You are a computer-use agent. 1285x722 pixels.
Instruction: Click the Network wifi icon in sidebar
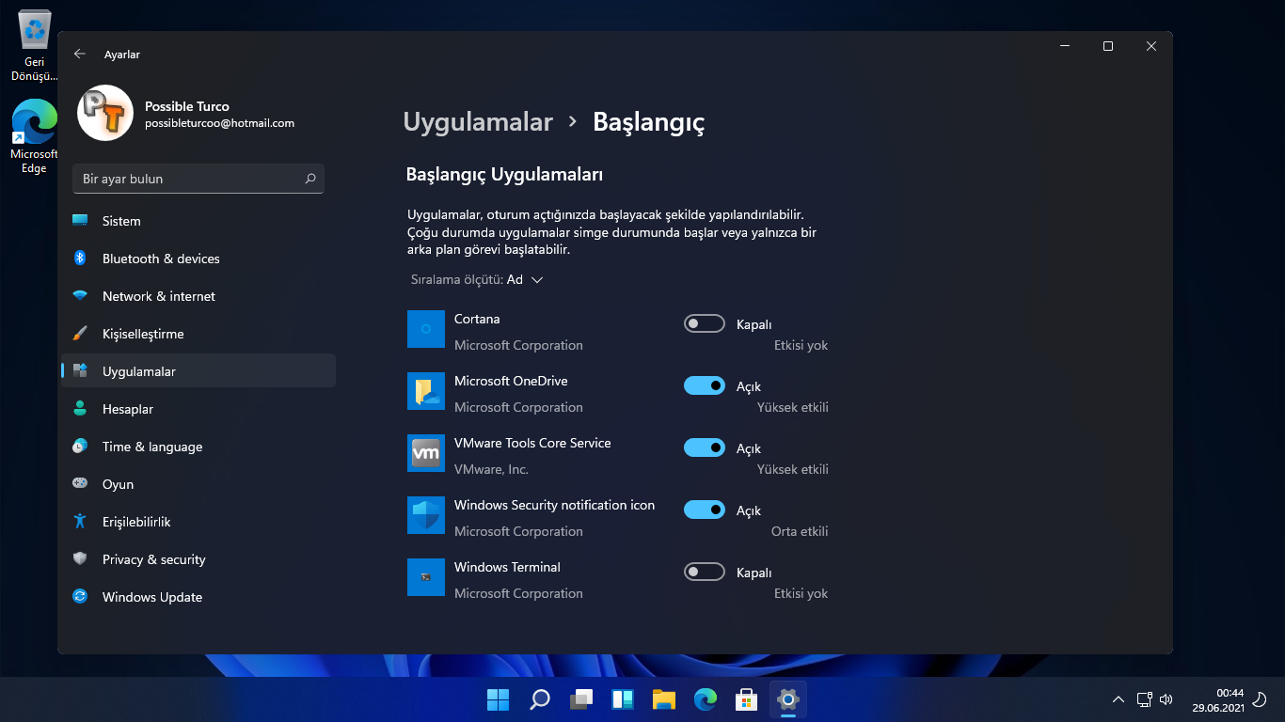80,296
